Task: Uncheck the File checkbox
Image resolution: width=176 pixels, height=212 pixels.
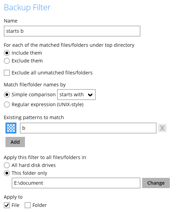Action: point(7,205)
